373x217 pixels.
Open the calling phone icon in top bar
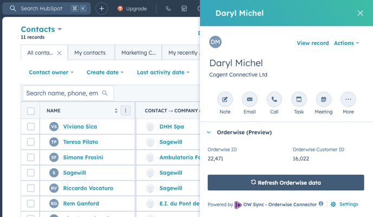click(x=168, y=9)
